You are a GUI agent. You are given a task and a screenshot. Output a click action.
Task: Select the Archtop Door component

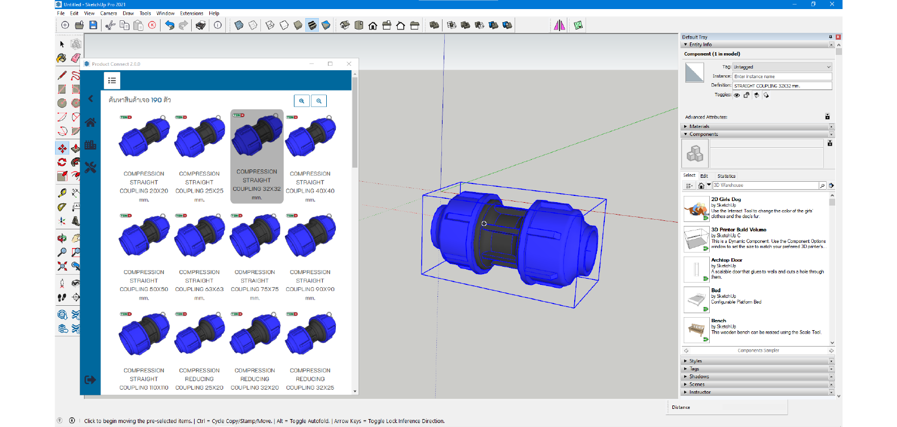696,270
